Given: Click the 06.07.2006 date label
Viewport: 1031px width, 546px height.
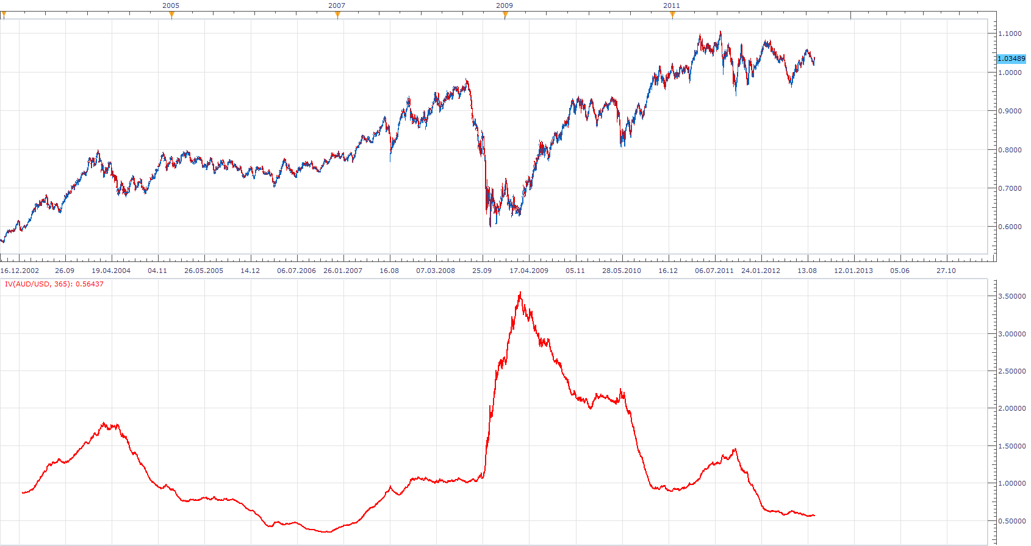Looking at the screenshot, I should tap(296, 271).
